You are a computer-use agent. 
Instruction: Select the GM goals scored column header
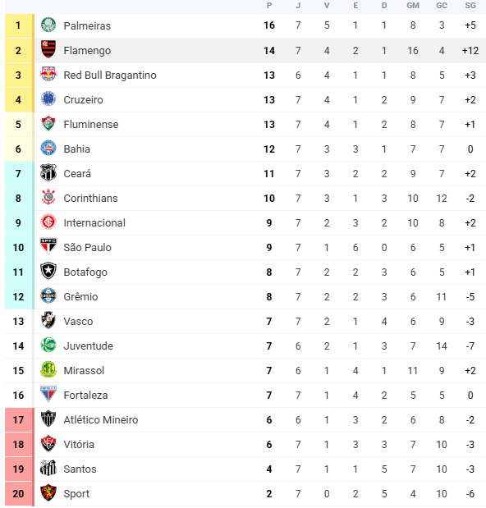click(x=413, y=6)
